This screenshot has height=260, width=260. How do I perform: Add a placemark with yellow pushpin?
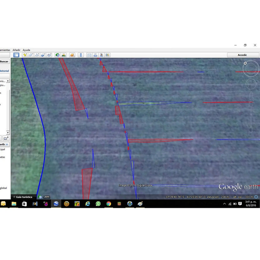coord(25,55)
